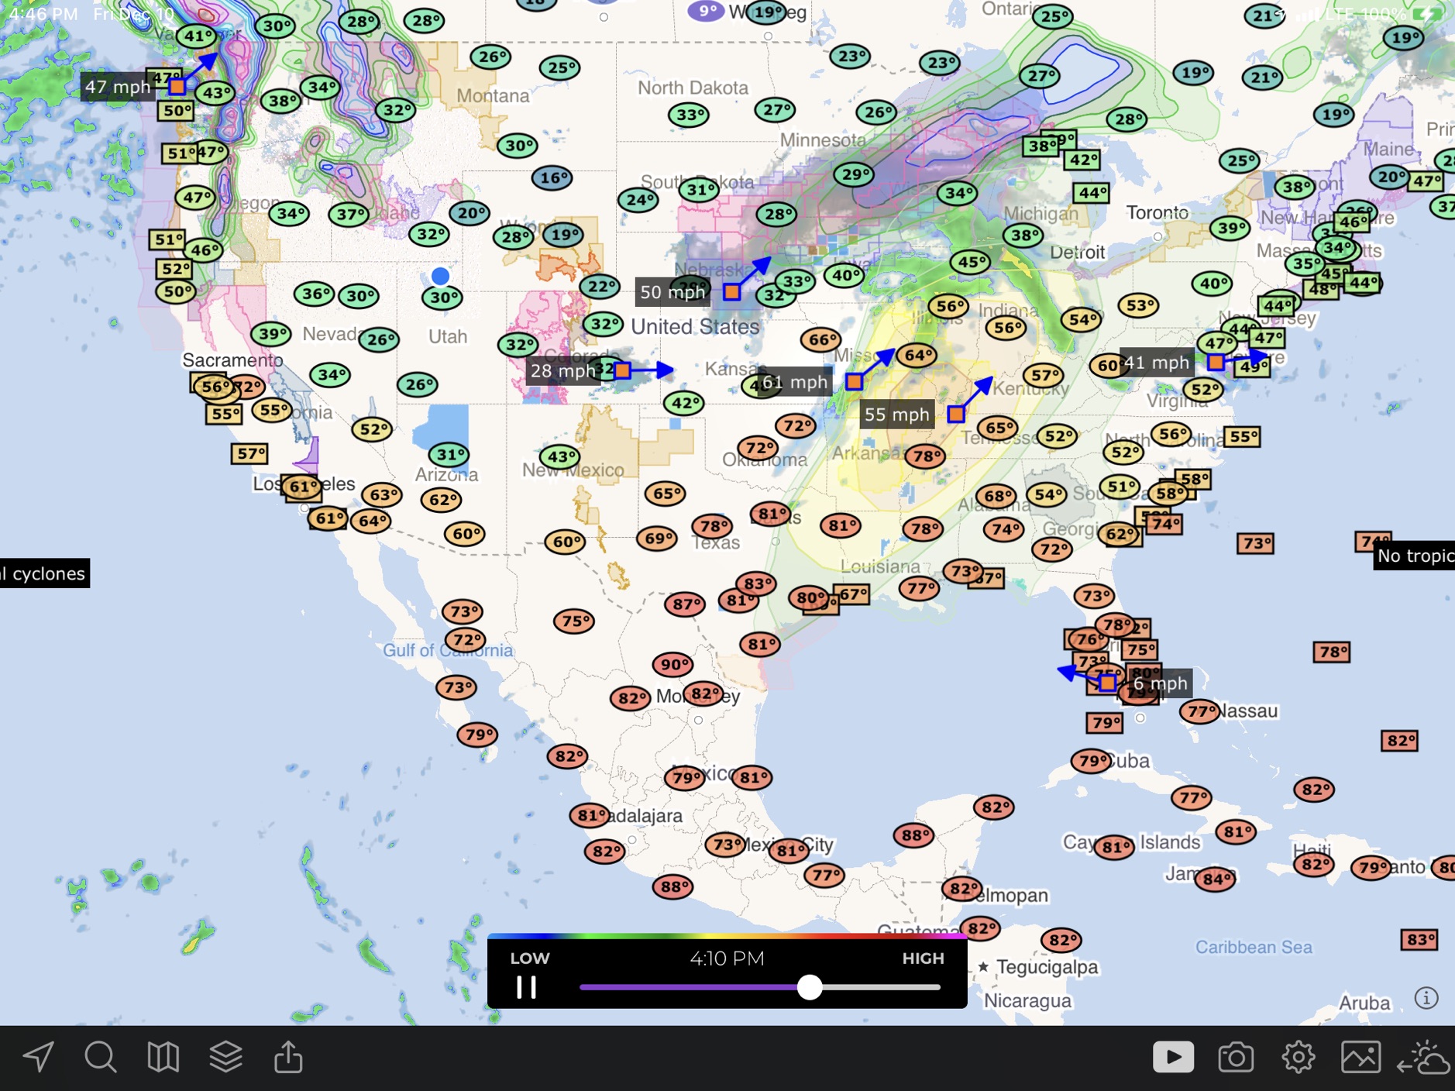Open the video play icon
The width and height of the screenshot is (1455, 1091).
point(1173,1057)
